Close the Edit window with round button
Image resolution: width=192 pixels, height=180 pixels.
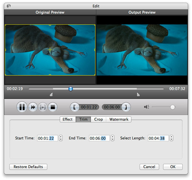pyautogui.click(x=9, y=6)
